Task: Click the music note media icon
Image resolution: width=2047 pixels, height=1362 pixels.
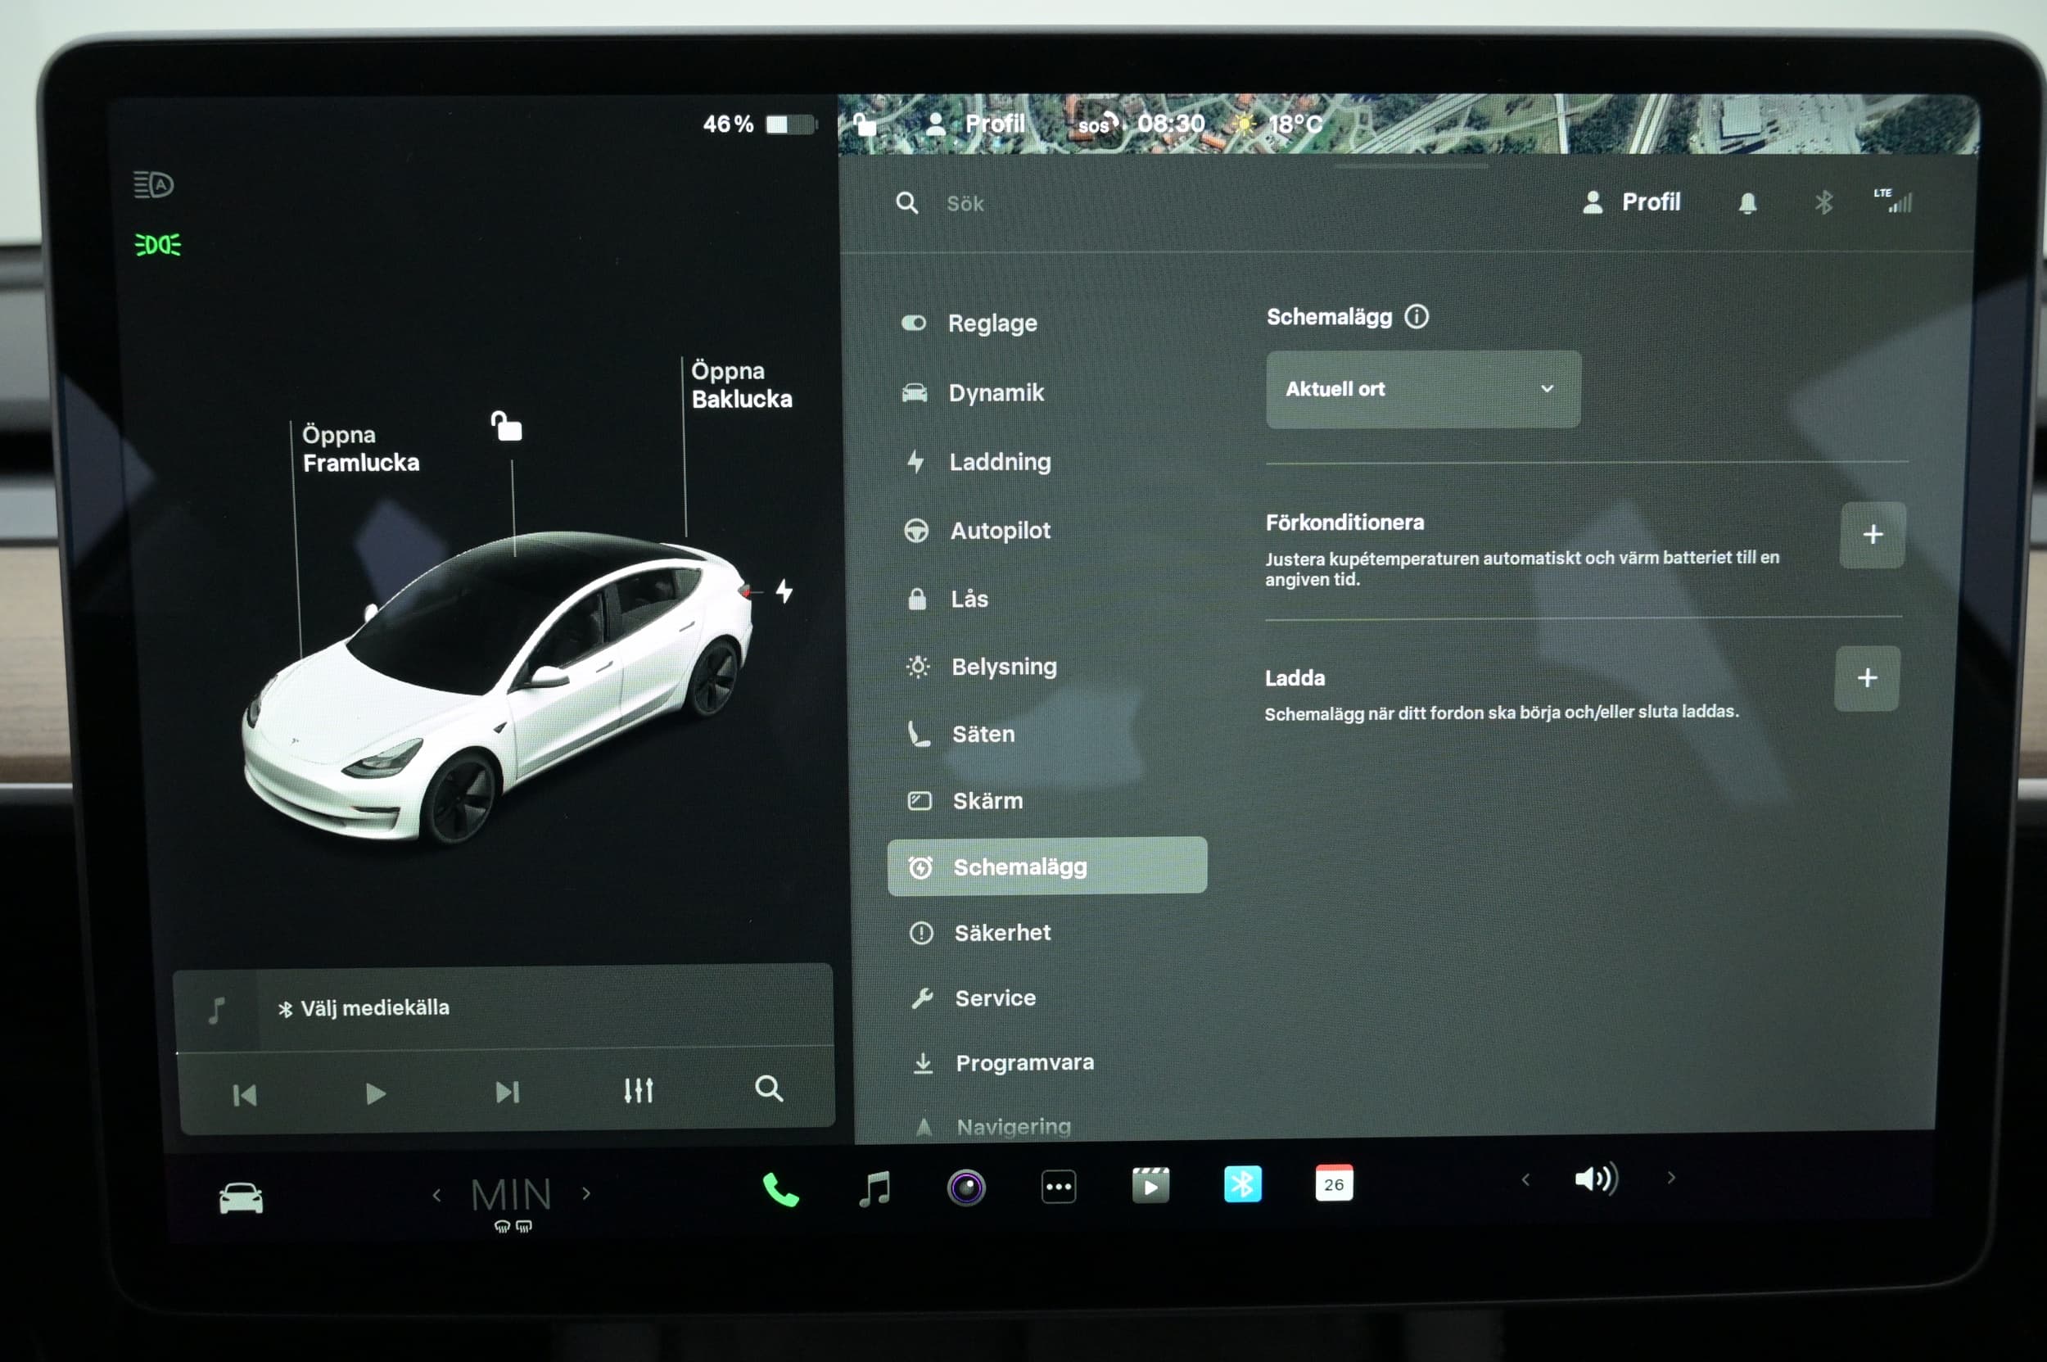Action: coord(217,1010)
